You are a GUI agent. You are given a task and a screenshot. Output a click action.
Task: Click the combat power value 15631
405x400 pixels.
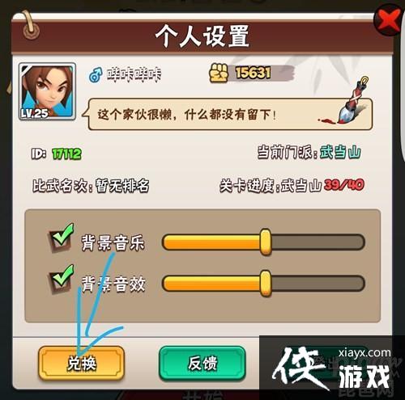coord(253,73)
